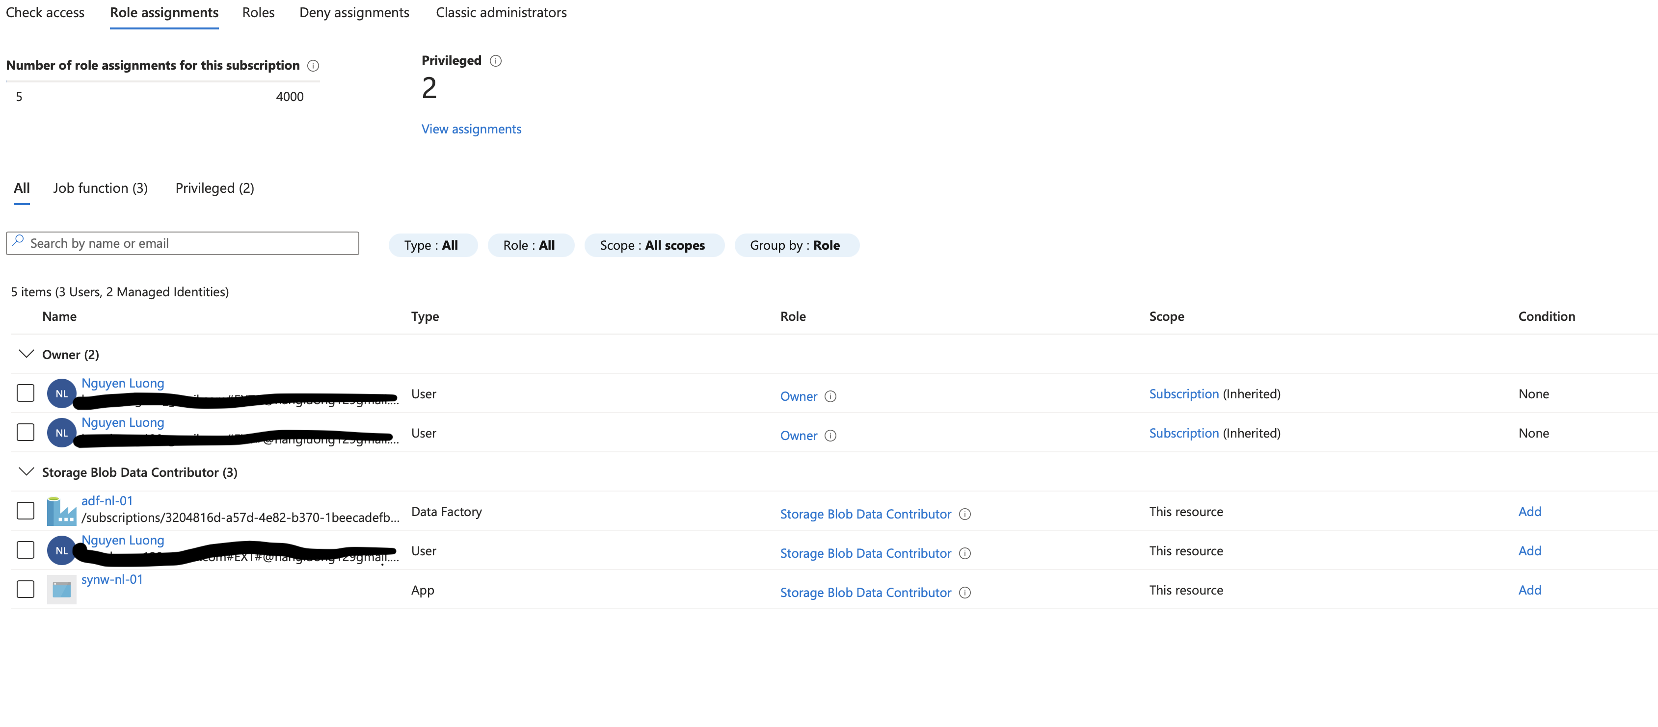Click the synw-nl-01 app icon
The width and height of the screenshot is (1658, 727).
coord(61,589)
